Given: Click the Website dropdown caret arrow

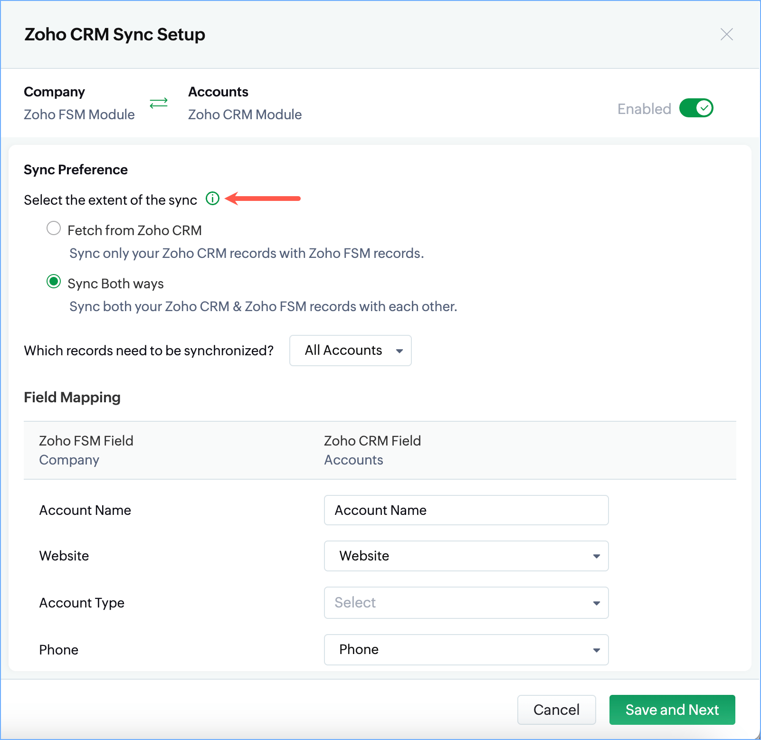Looking at the screenshot, I should point(596,556).
